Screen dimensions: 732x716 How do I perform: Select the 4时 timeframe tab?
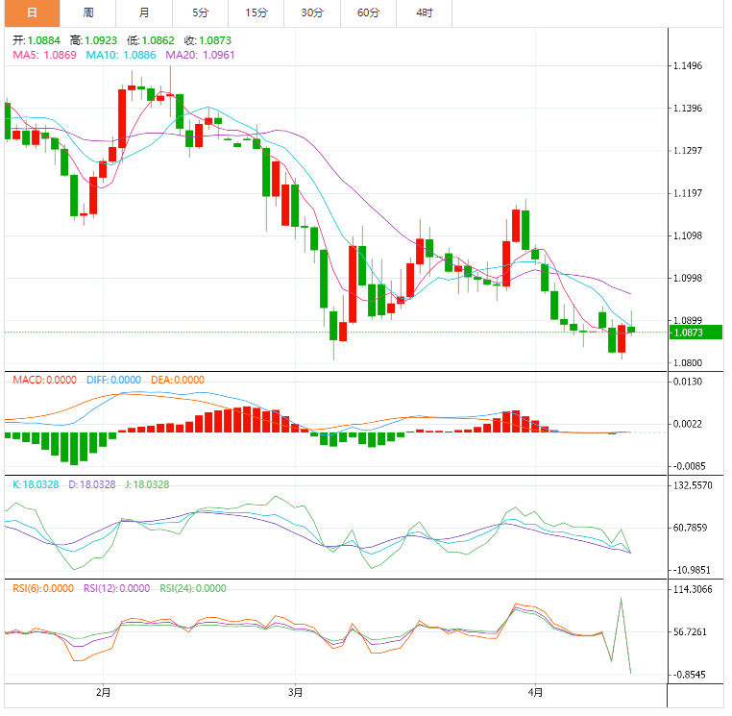pos(424,12)
